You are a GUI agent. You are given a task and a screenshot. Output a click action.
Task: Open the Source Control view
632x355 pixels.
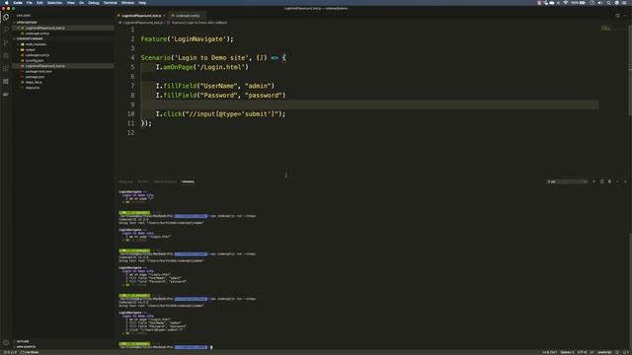coord(6,42)
